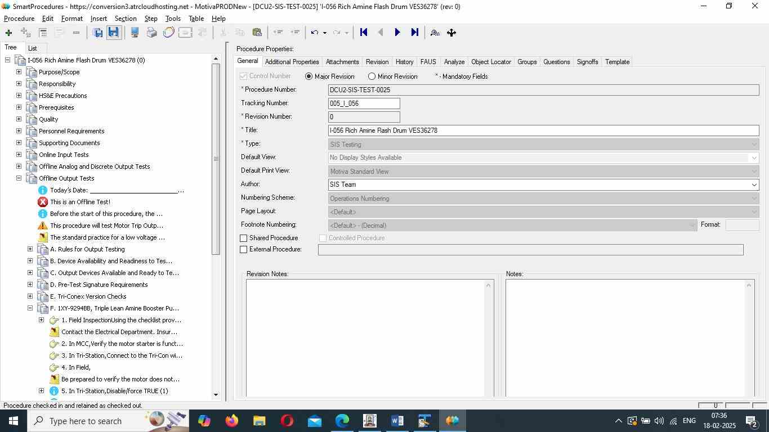Open the Tools menu

pos(173,19)
